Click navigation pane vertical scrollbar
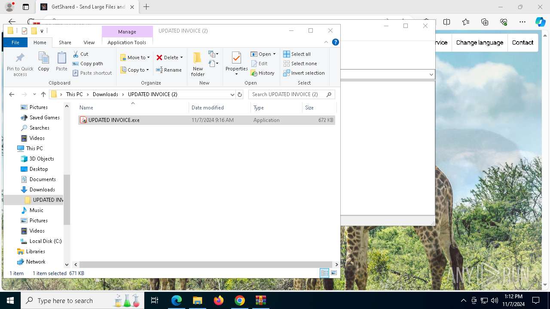 click(x=67, y=200)
